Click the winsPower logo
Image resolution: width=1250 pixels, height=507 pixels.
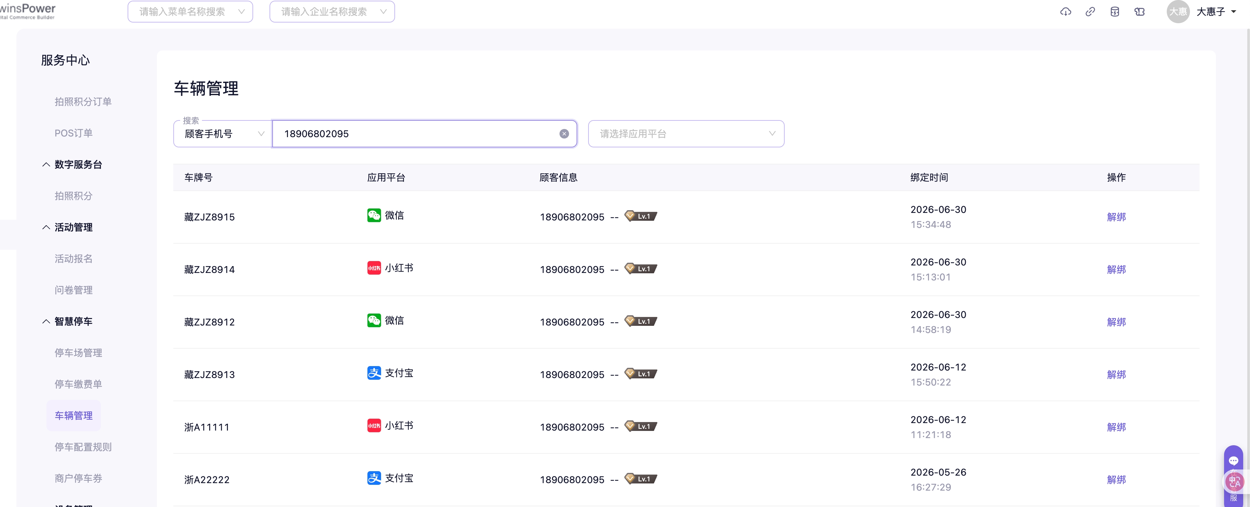(28, 11)
